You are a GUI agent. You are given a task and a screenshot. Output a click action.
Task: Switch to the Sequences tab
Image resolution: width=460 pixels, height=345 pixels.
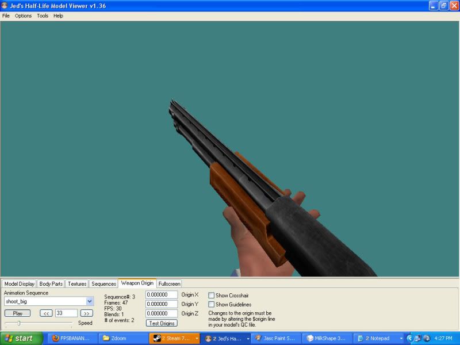click(103, 283)
